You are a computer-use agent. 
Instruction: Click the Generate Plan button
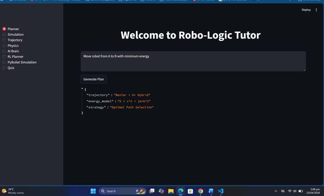pos(94,79)
